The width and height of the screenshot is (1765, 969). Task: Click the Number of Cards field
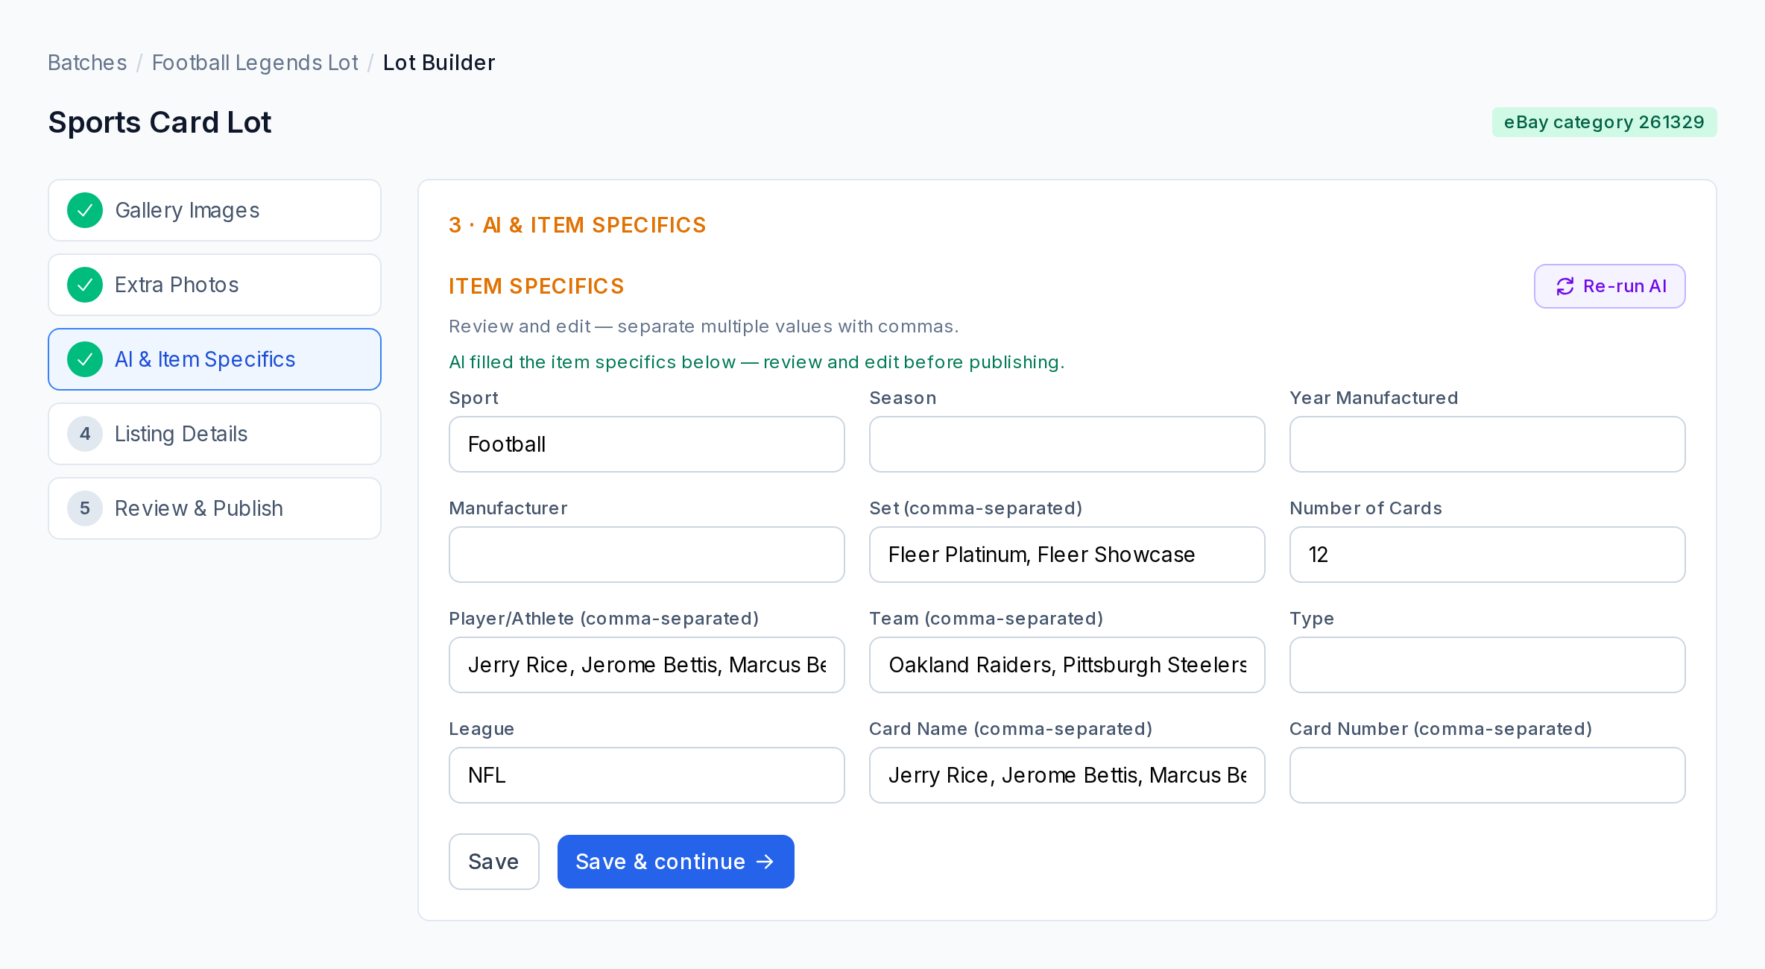(x=1488, y=555)
